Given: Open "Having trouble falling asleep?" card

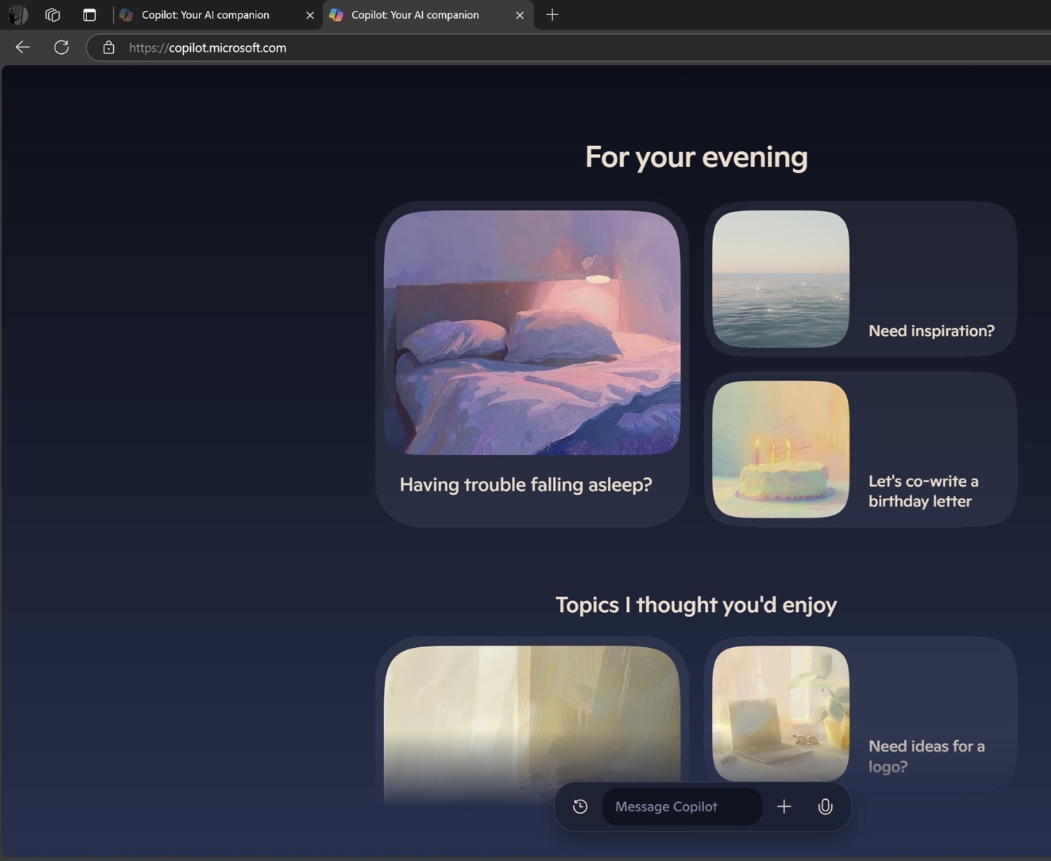Looking at the screenshot, I should (532, 364).
